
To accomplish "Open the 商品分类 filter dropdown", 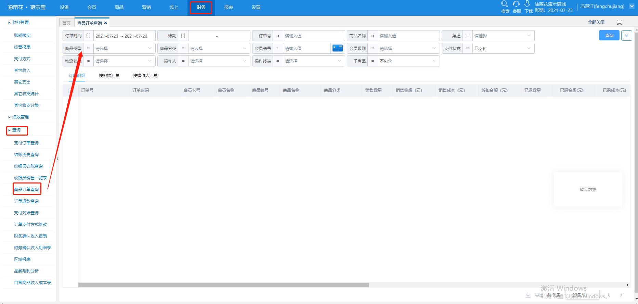I will click(x=219, y=48).
